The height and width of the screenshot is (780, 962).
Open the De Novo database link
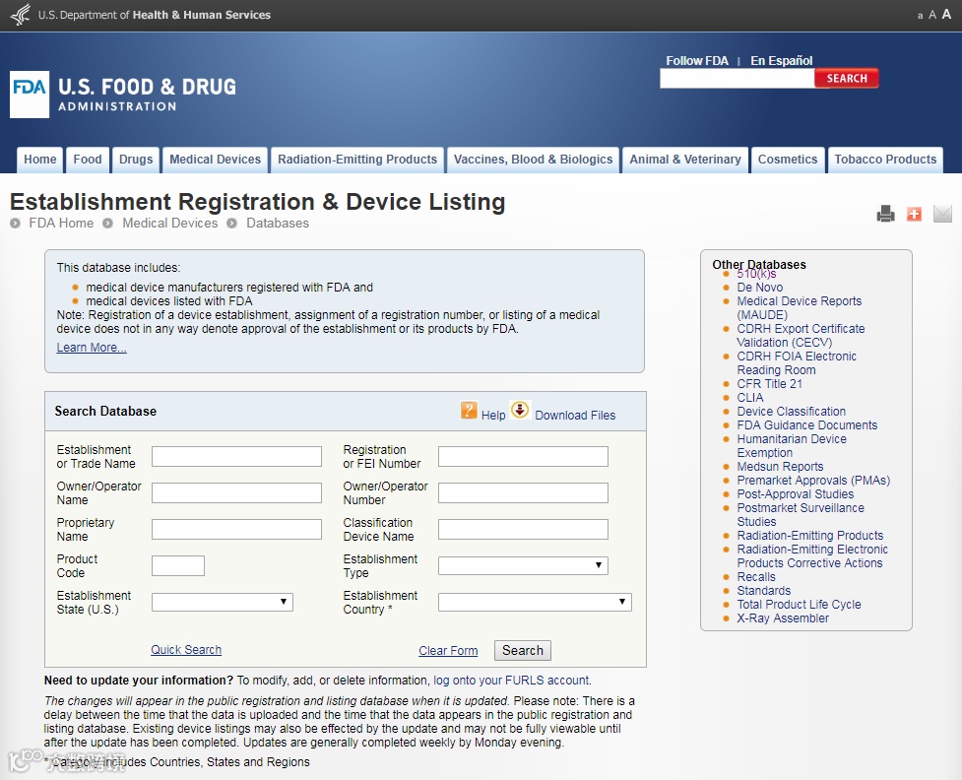[x=759, y=288]
